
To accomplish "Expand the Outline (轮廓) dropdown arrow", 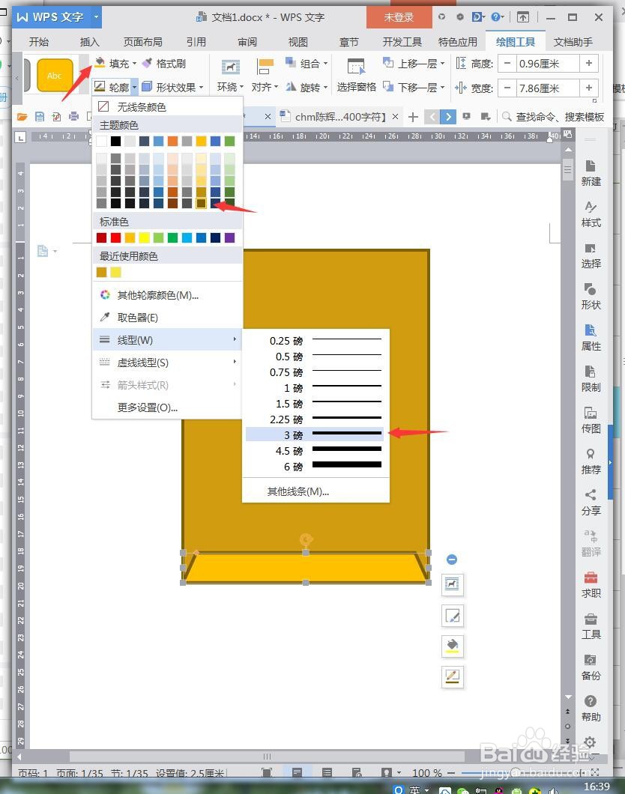I will tap(134, 87).
